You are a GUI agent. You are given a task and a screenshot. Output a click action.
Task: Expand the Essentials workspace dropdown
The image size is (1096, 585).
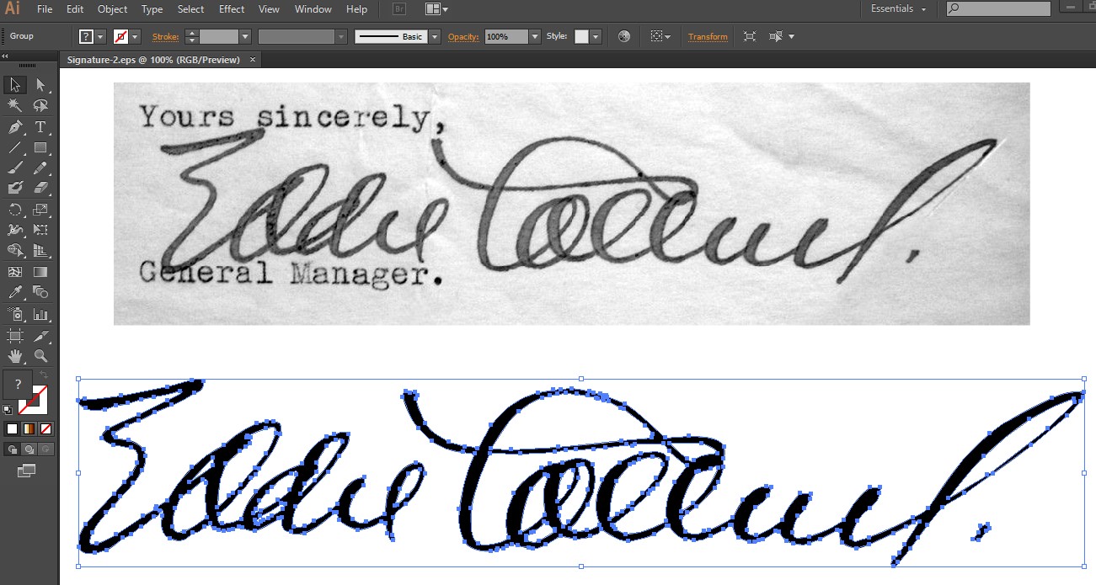tap(899, 9)
